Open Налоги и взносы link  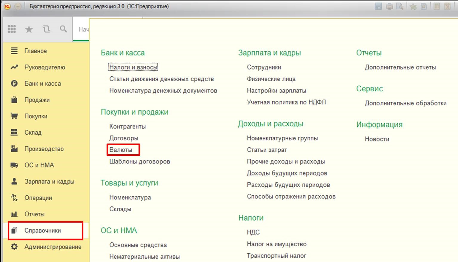pos(133,67)
